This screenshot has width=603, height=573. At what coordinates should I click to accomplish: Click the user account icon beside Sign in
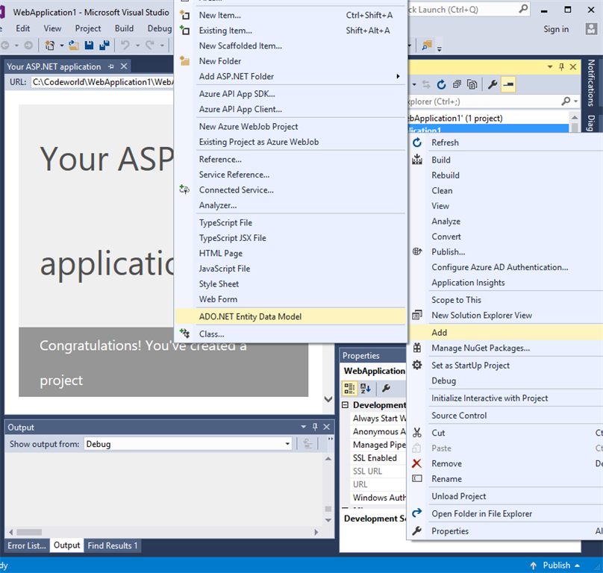click(591, 29)
